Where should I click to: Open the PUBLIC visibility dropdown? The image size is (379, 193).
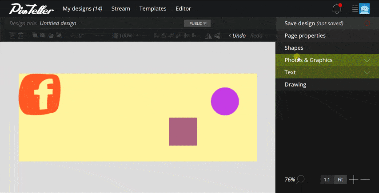pos(197,24)
